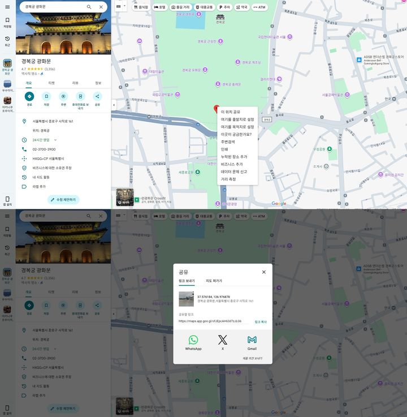The height and width of the screenshot is (417, 407).
Task: Collapse the side panel beside the undimmed map
Action: tap(114, 105)
